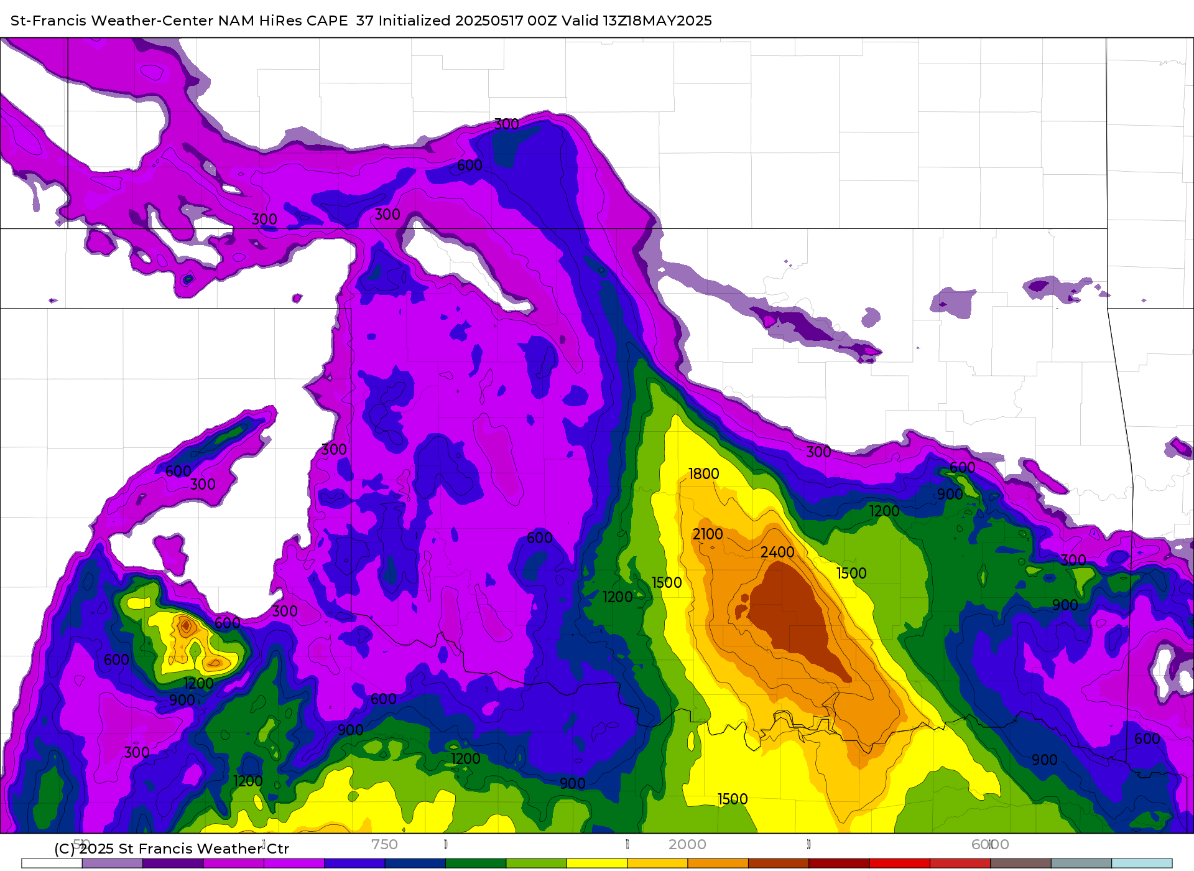Click the 2100 contour label on the map
Screen dimensions: 1194x871
[708, 534]
